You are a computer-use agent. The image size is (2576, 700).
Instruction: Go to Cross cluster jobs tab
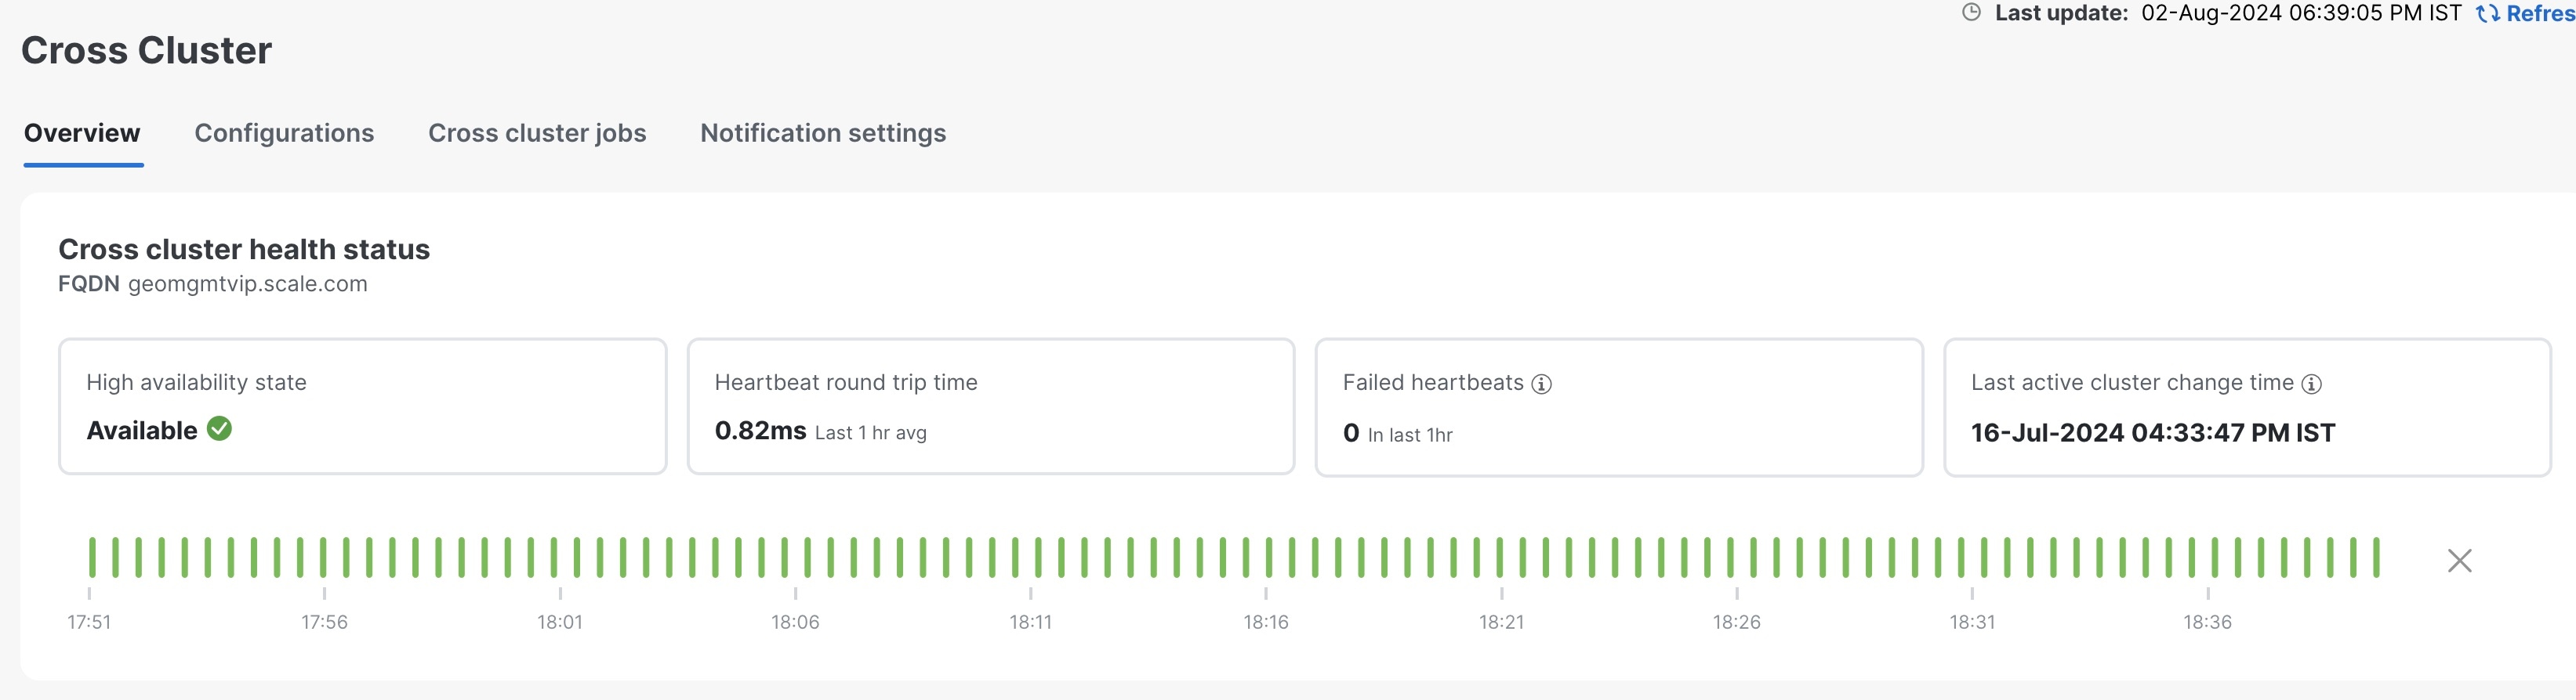pos(537,133)
